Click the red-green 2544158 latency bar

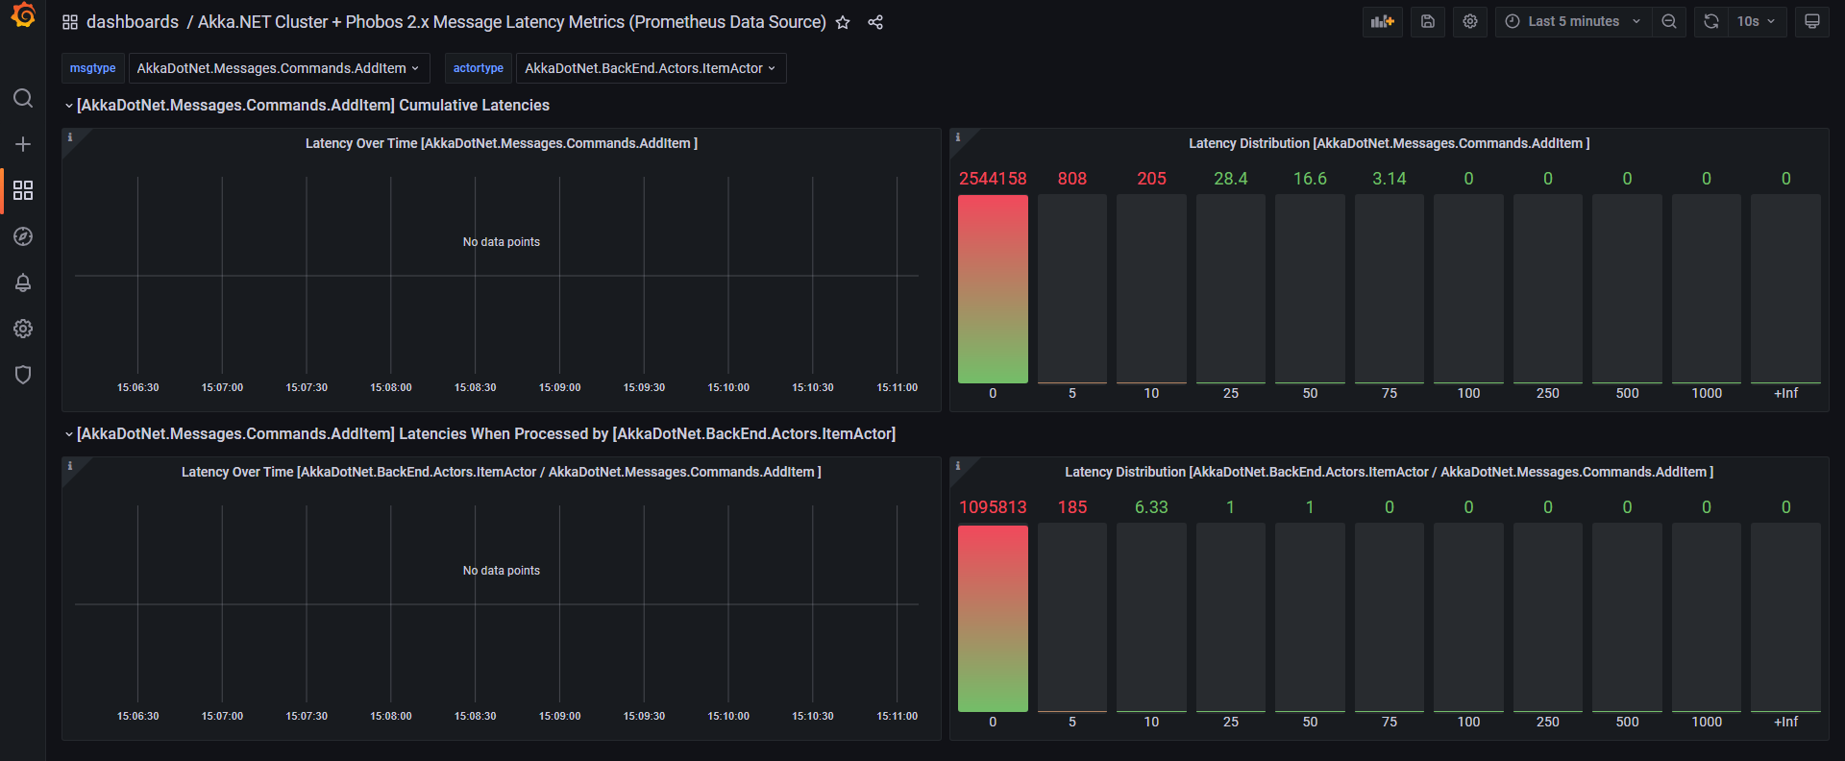click(993, 288)
